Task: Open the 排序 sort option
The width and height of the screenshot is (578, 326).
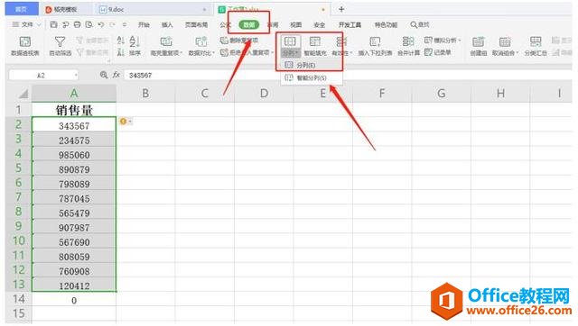Action: click(x=135, y=46)
